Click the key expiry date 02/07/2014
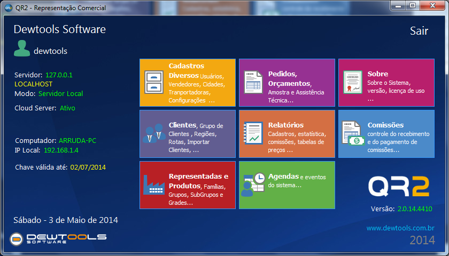 [88, 167]
